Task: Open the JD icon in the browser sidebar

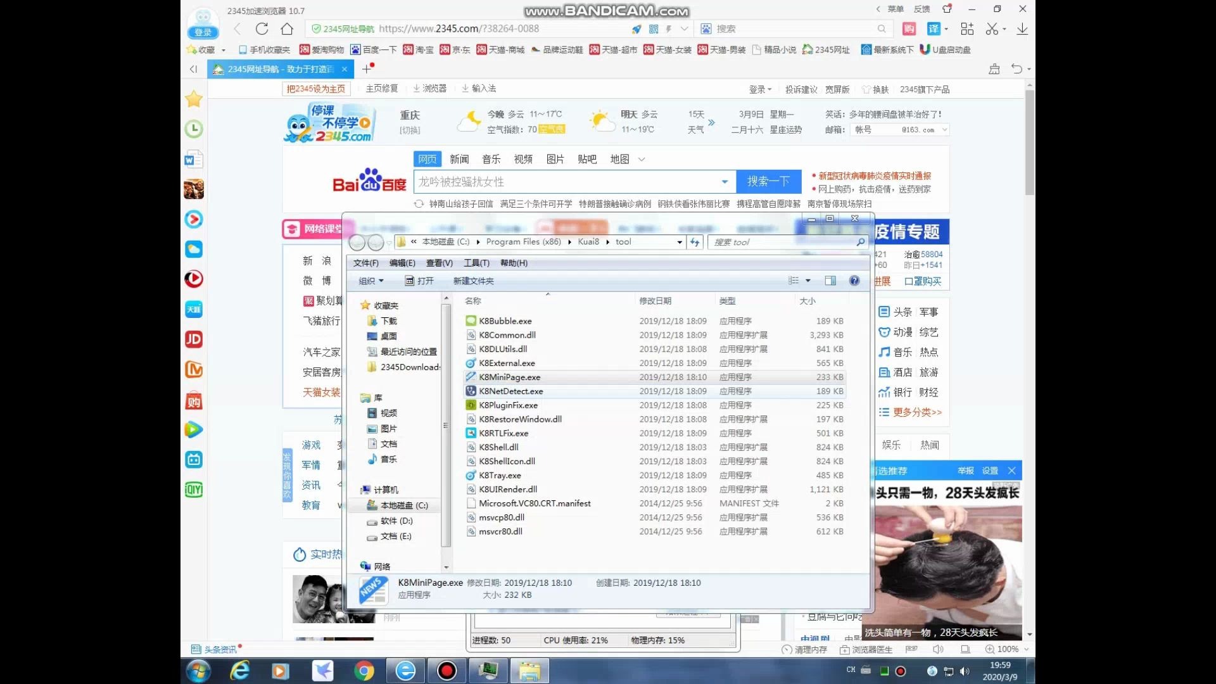Action: (x=194, y=339)
